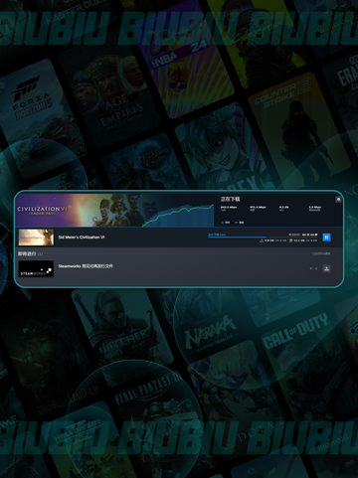This screenshot has width=358, height=478.
Task: Toggle the network legend in graph
Action: pos(225,223)
